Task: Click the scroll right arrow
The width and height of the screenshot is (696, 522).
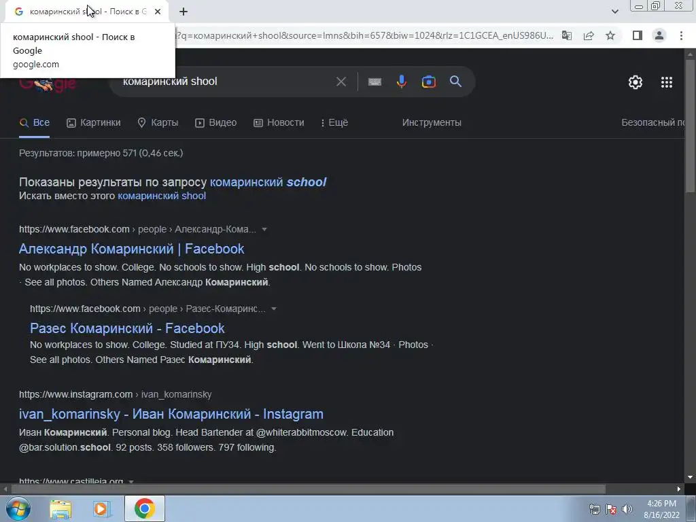Action: [679, 489]
